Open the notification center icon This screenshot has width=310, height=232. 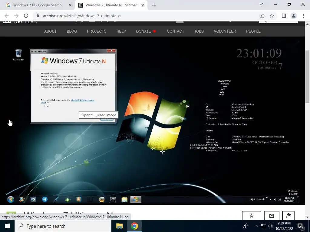click(x=301, y=226)
